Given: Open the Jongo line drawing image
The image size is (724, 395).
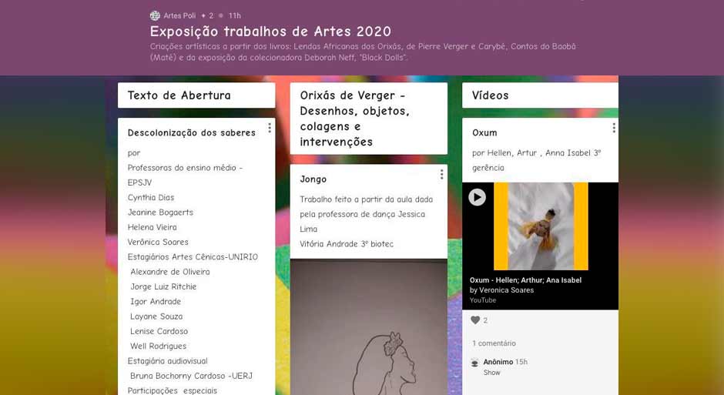Looking at the screenshot, I should 368,326.
